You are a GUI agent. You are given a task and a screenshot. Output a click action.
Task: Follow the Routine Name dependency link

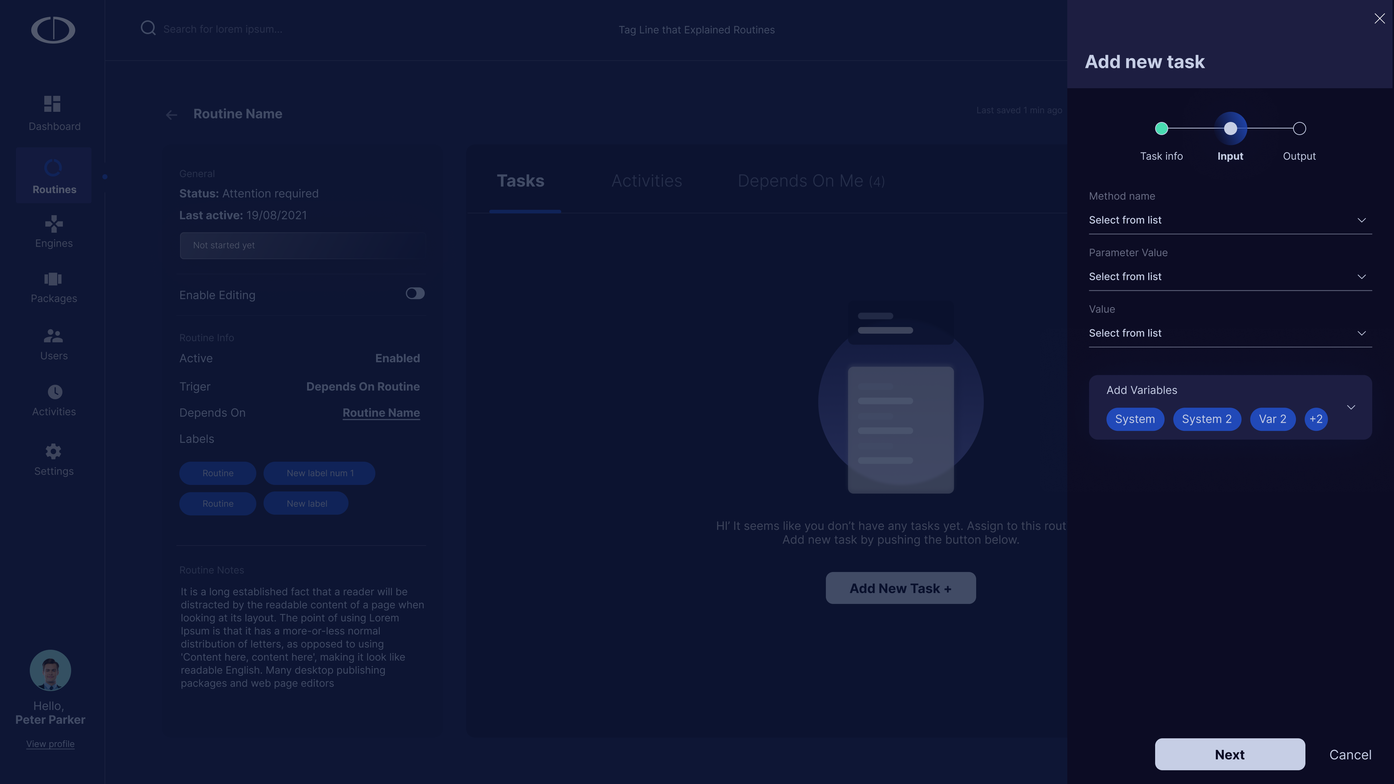pyautogui.click(x=381, y=413)
